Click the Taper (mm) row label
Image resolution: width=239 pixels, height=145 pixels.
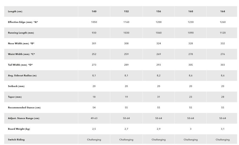[x=15, y=97]
